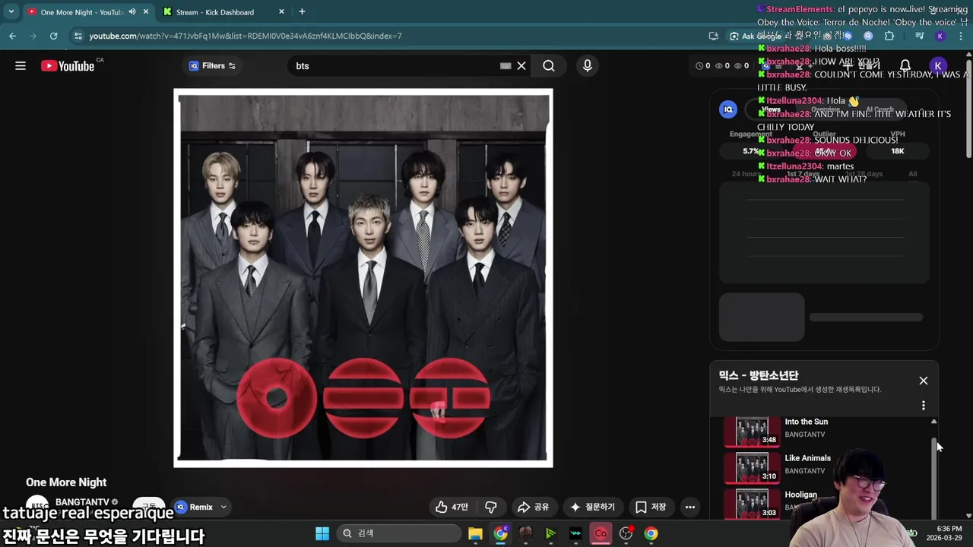Viewport: 973px width, 547px height.
Task: Open the green play-arrow app in taskbar
Action: 550,533
